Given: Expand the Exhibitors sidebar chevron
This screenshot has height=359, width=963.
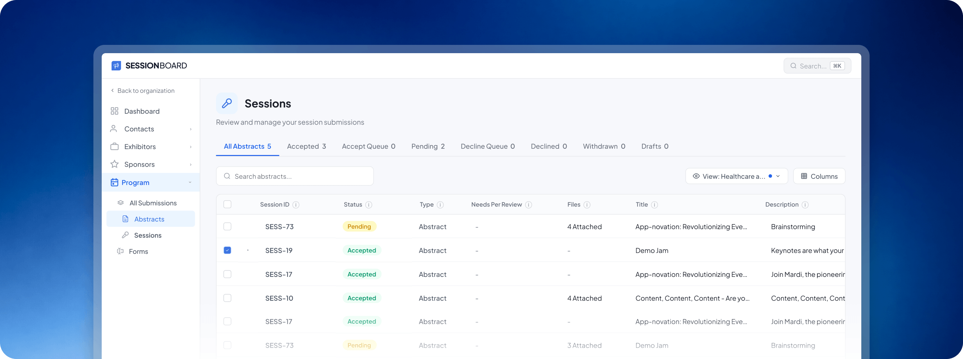Looking at the screenshot, I should (191, 147).
